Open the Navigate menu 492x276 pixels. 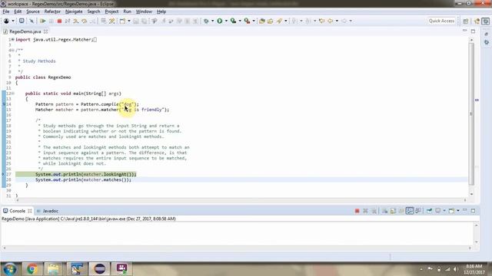[74, 11]
